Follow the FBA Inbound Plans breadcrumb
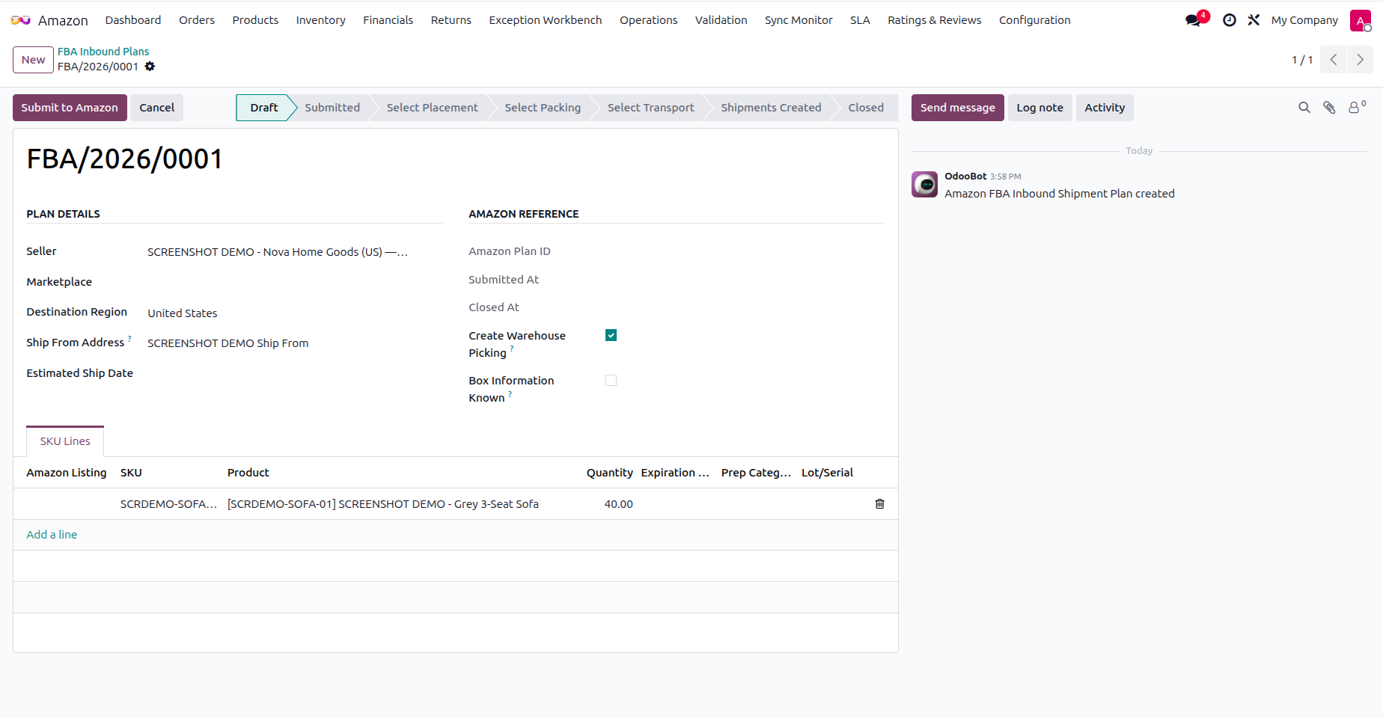The image size is (1383, 718). click(x=103, y=52)
